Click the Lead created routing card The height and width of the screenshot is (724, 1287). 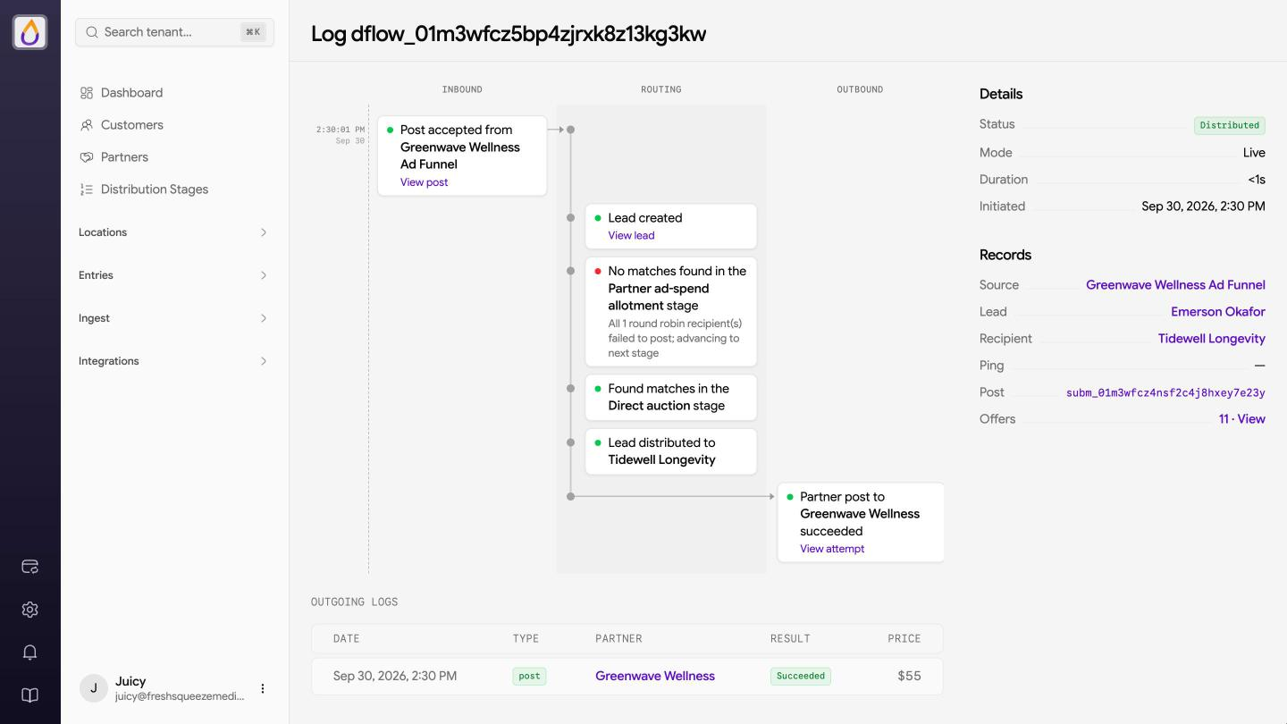pyautogui.click(x=671, y=226)
